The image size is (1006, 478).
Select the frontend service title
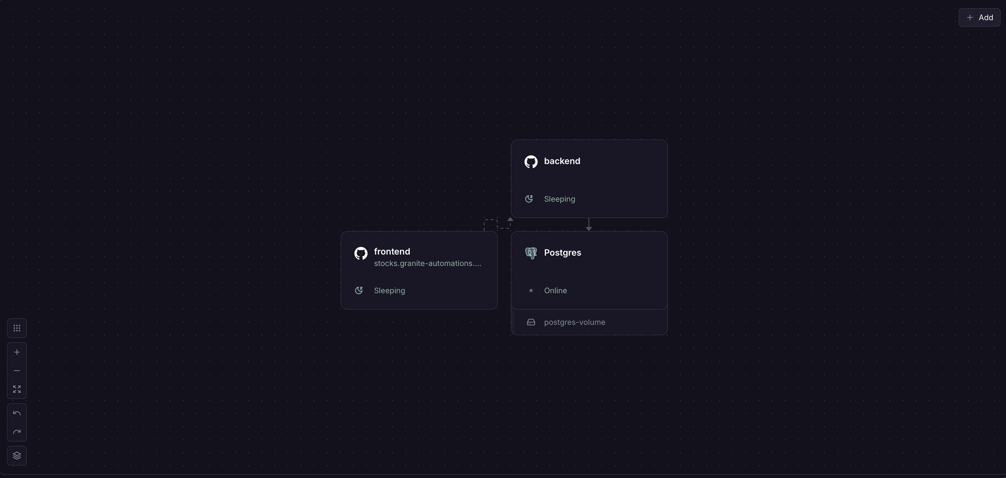[x=392, y=252]
